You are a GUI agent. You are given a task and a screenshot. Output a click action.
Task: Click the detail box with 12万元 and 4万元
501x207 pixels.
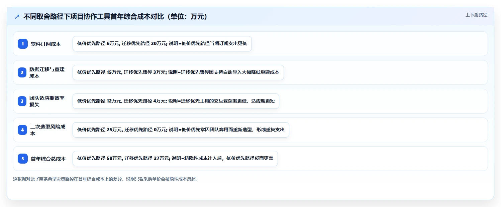[x=176, y=101]
